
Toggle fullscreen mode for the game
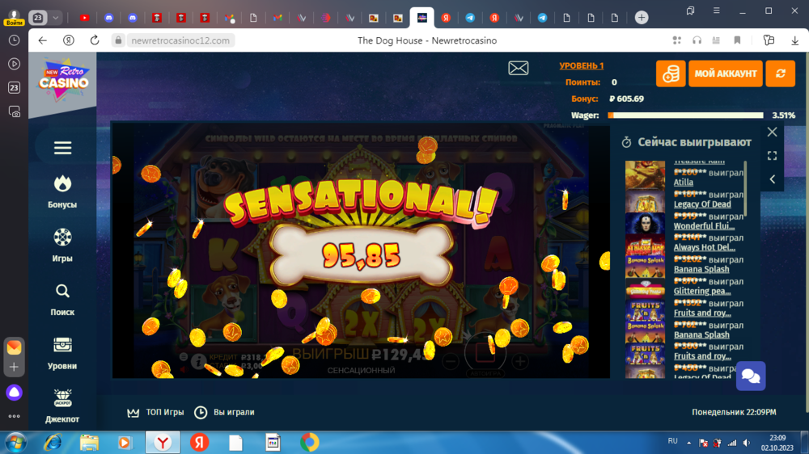[x=772, y=155]
